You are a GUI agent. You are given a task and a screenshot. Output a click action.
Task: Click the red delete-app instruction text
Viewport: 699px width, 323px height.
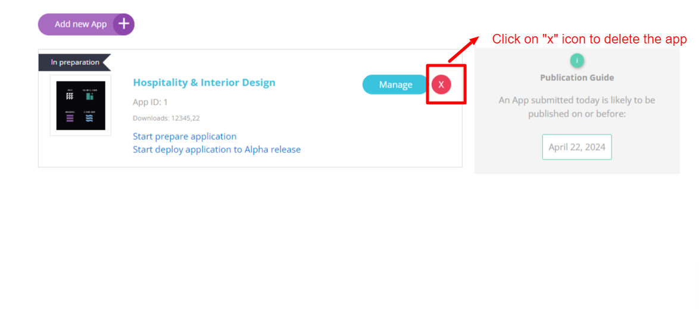(589, 39)
